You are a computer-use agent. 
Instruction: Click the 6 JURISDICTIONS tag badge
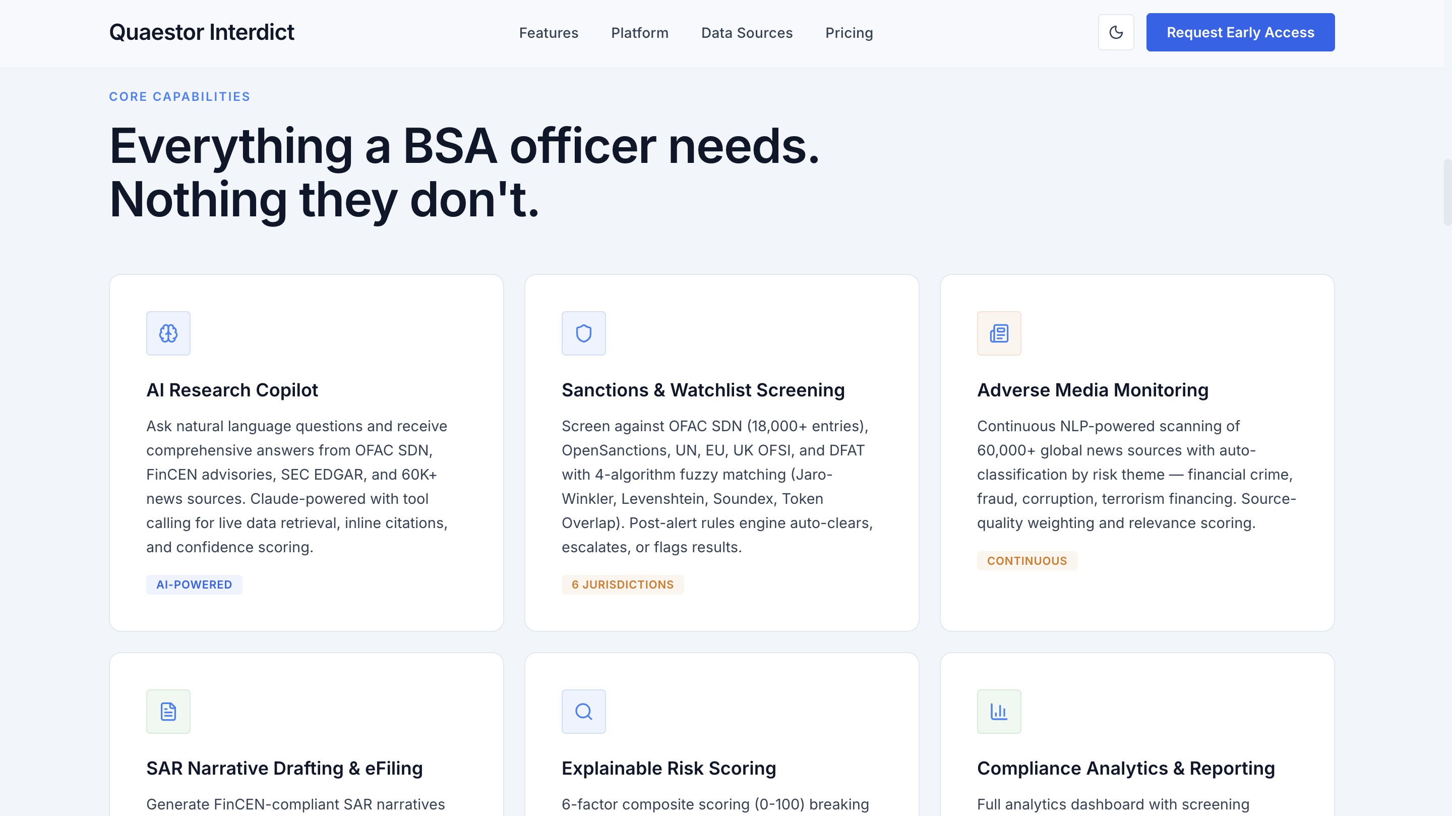(x=622, y=584)
